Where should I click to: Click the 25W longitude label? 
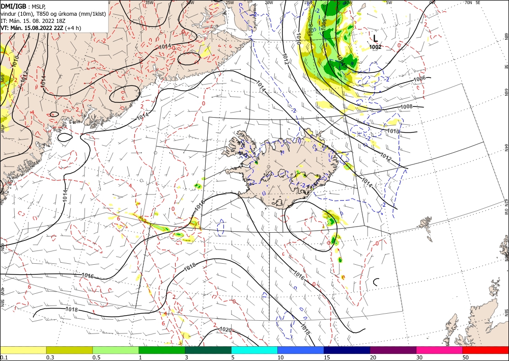[x=230, y=3]
